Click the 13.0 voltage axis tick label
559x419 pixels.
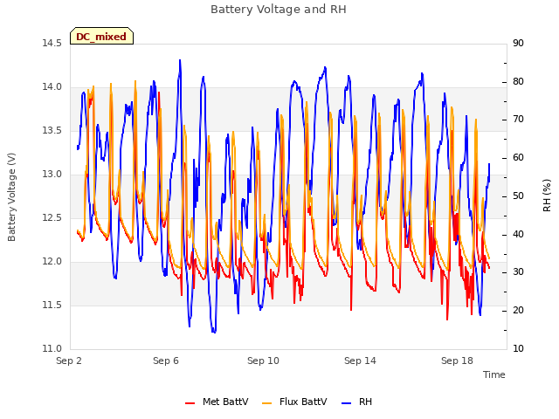click(52, 175)
